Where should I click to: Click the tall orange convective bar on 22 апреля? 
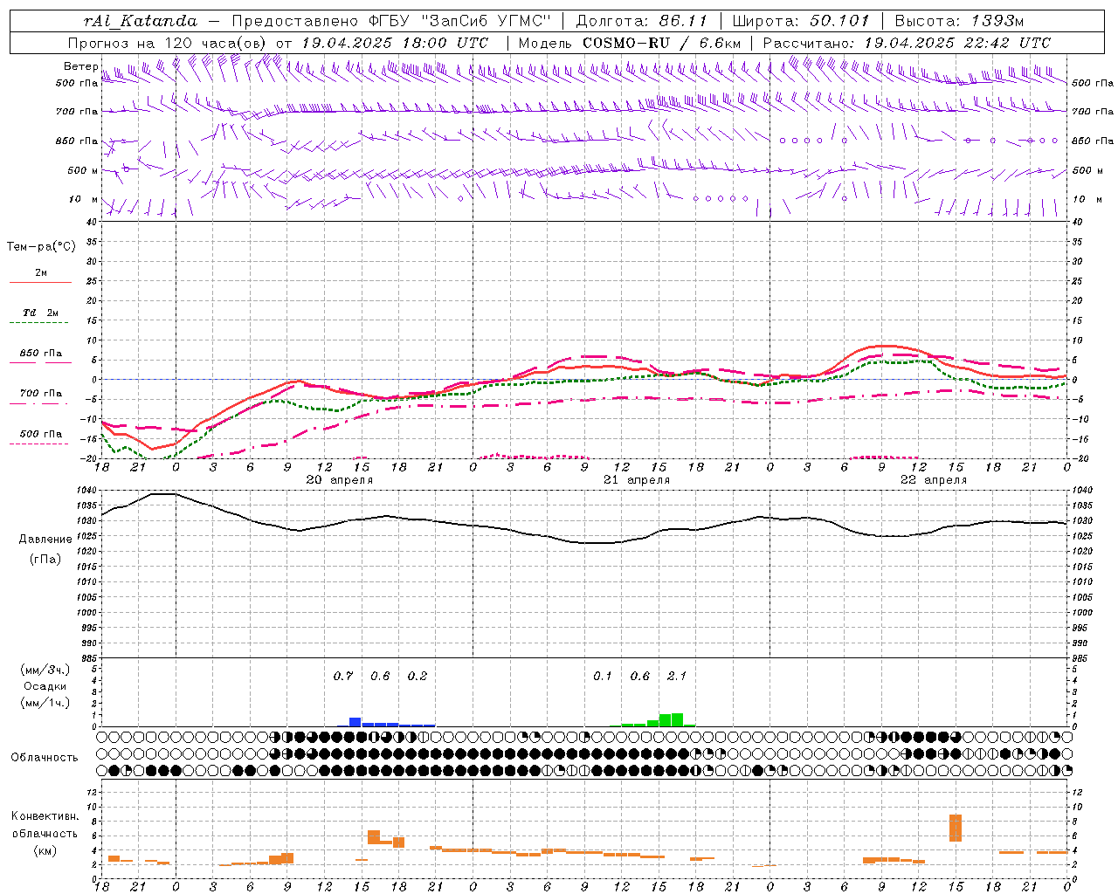[x=956, y=828]
